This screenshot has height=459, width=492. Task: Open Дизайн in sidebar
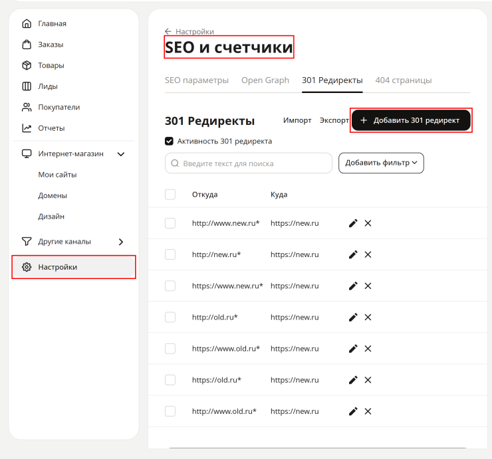click(x=51, y=217)
